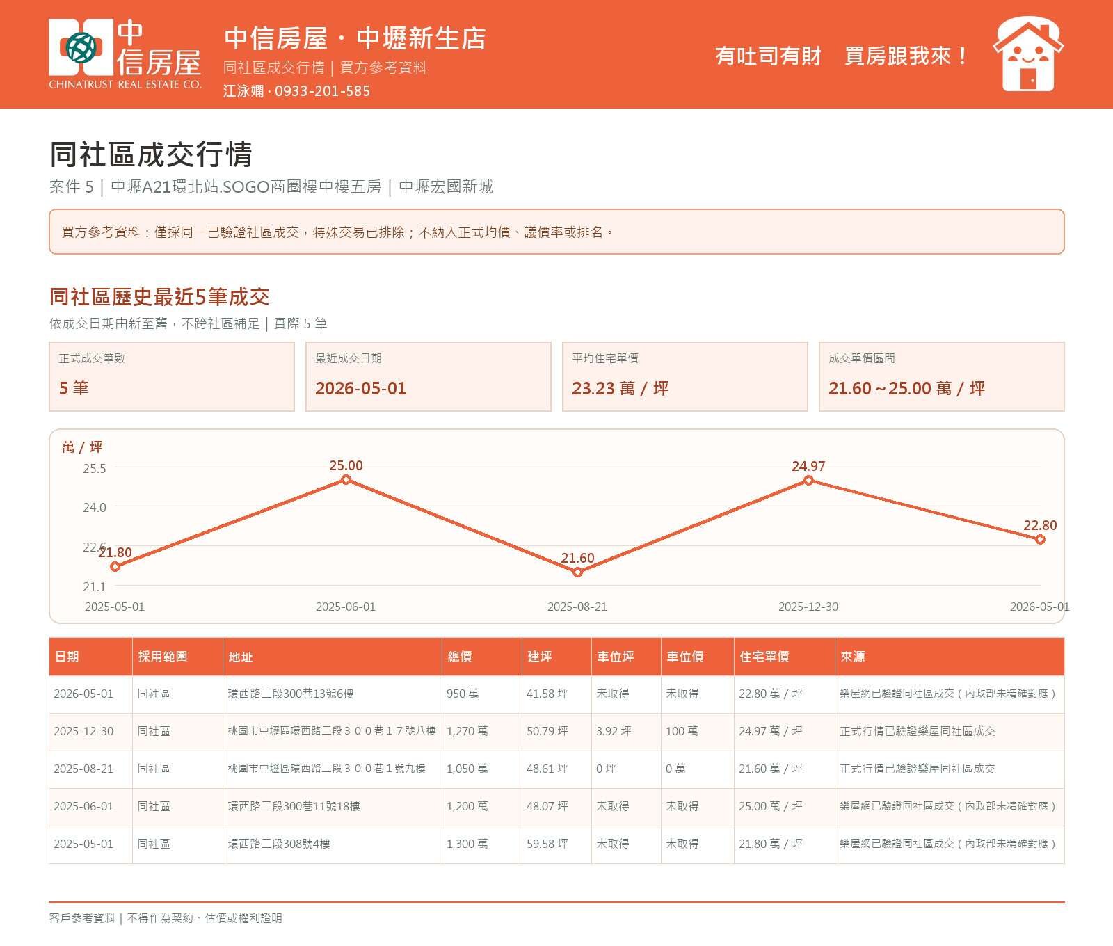The width and height of the screenshot is (1113, 946).
Task: Click the 同社區歷史最近5筆成交 heading
Action: pos(159,297)
